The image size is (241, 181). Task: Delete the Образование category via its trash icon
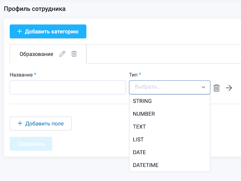pyautogui.click(x=74, y=54)
